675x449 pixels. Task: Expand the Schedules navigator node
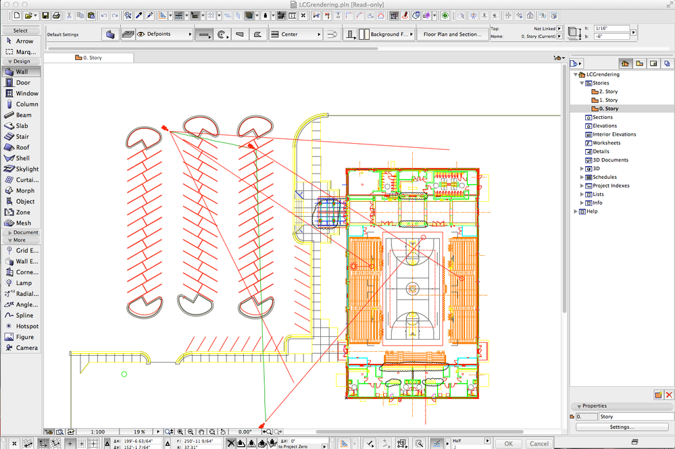pyautogui.click(x=582, y=177)
